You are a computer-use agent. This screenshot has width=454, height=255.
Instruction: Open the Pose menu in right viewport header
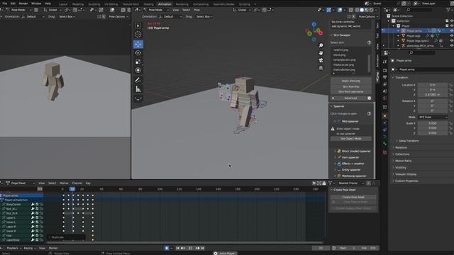pyautogui.click(x=197, y=10)
